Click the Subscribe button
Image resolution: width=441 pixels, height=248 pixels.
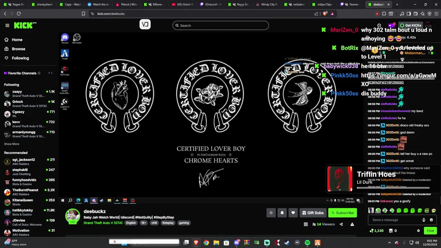click(342, 213)
